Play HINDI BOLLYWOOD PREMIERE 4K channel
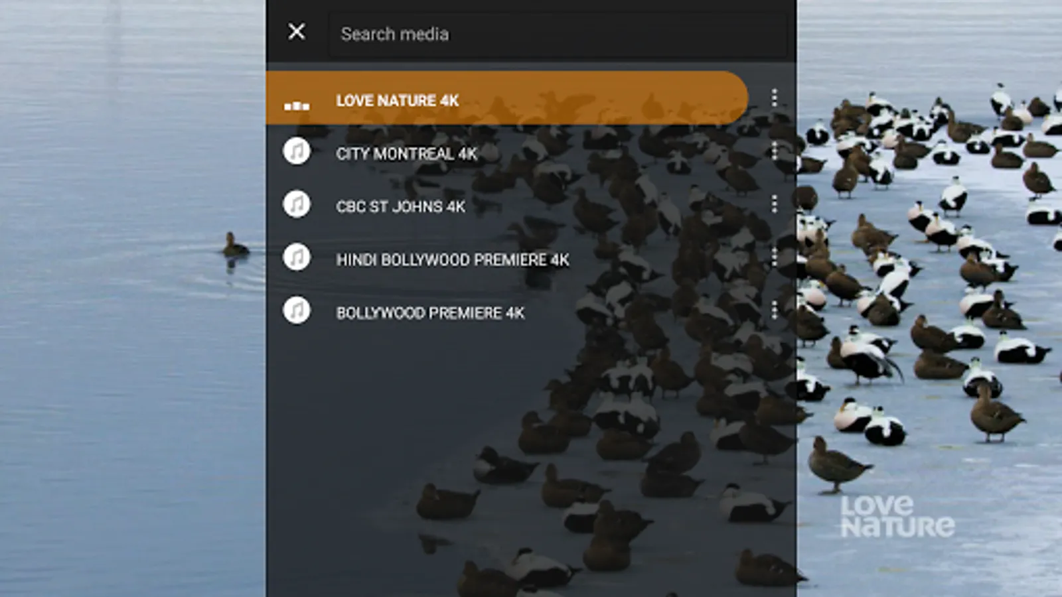The image size is (1062, 597). 453,260
